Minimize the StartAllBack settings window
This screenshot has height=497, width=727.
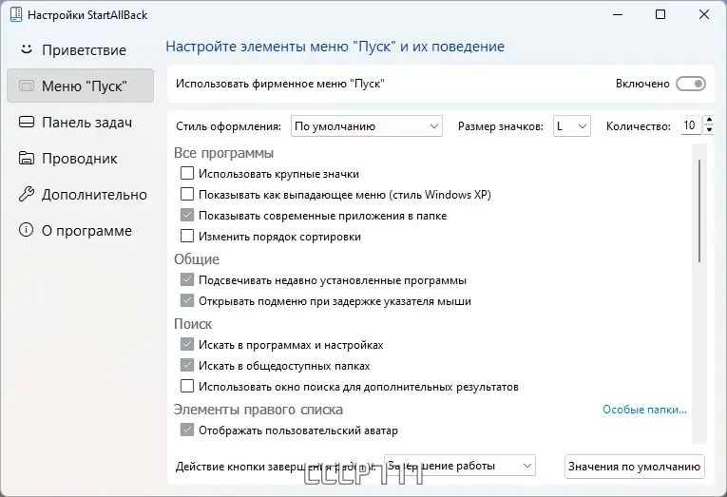[618, 15]
